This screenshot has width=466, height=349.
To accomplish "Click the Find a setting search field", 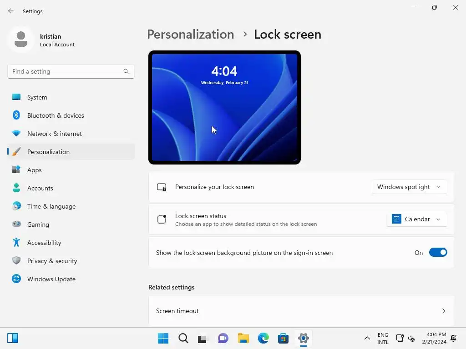I will point(71,71).
